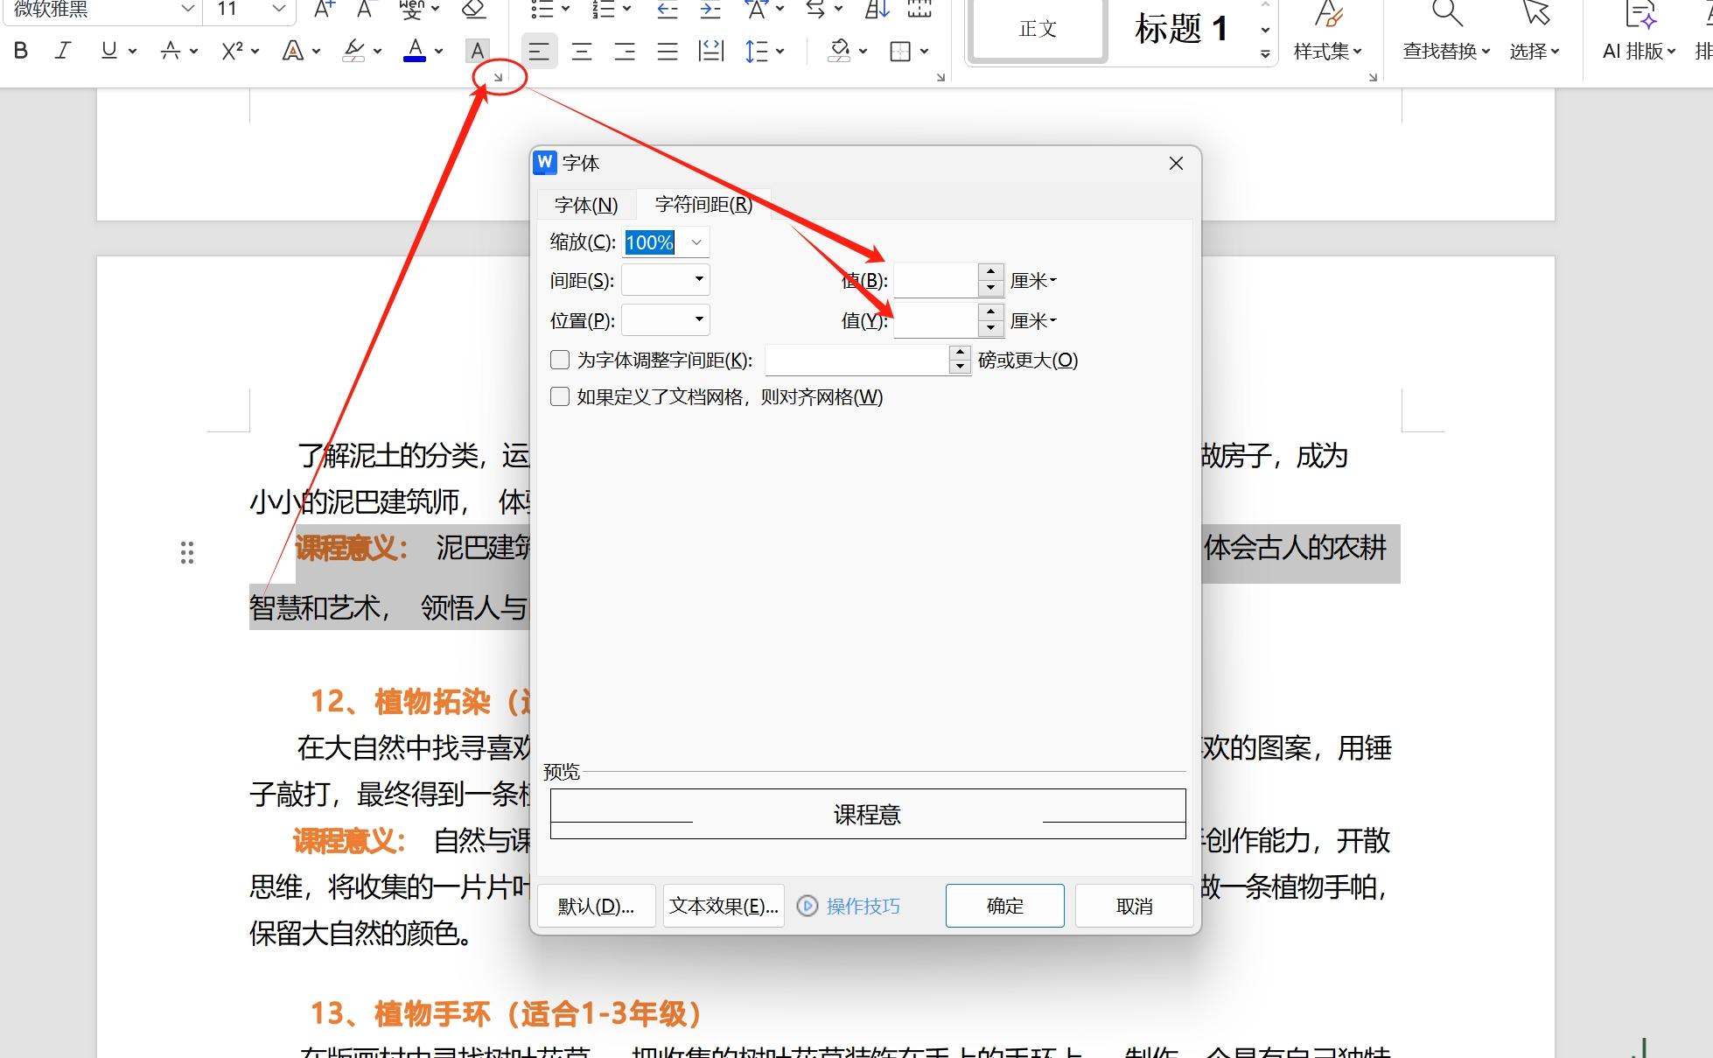Viewport: 1713px width, 1058px height.
Task: Open the font dialog launcher arrow
Action: tap(499, 78)
